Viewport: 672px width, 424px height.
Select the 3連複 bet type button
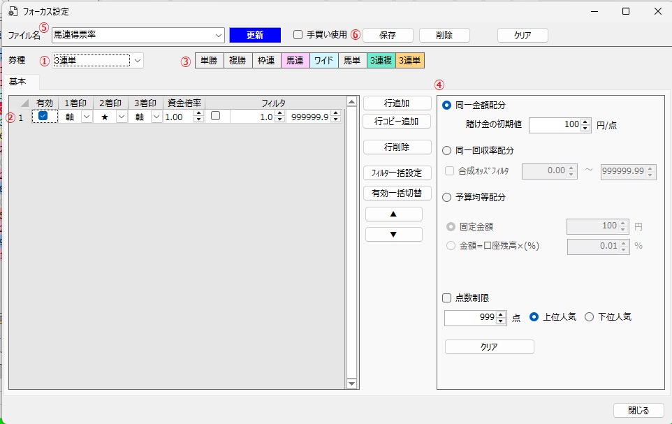[x=381, y=61]
